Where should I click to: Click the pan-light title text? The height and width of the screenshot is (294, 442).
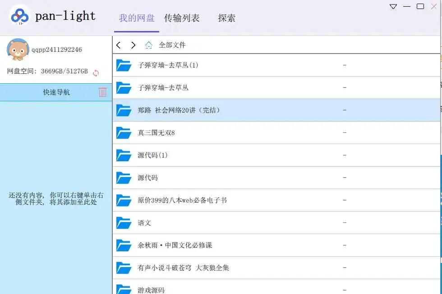pos(65,16)
